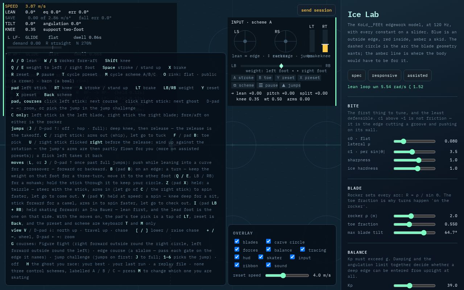Adjust the reset speed slider
This screenshot has height=290, width=464.
(287, 275)
